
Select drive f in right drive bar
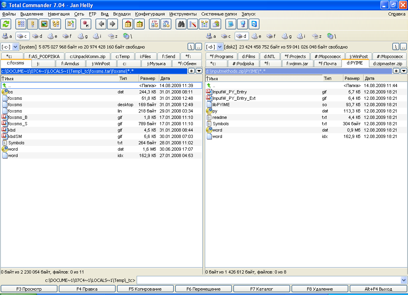pos(272,36)
